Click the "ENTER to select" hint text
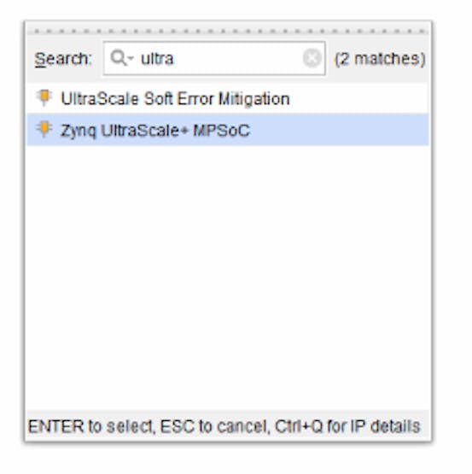 coord(92,426)
